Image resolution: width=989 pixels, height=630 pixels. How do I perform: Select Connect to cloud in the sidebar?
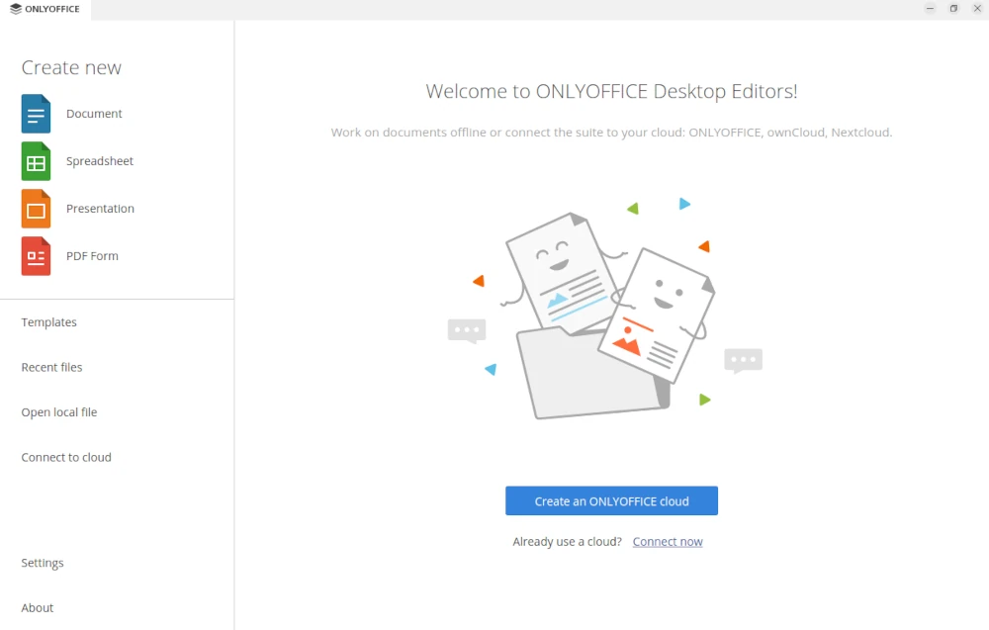(66, 457)
